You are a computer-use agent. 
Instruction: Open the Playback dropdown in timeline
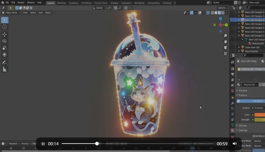click(x=14, y=144)
